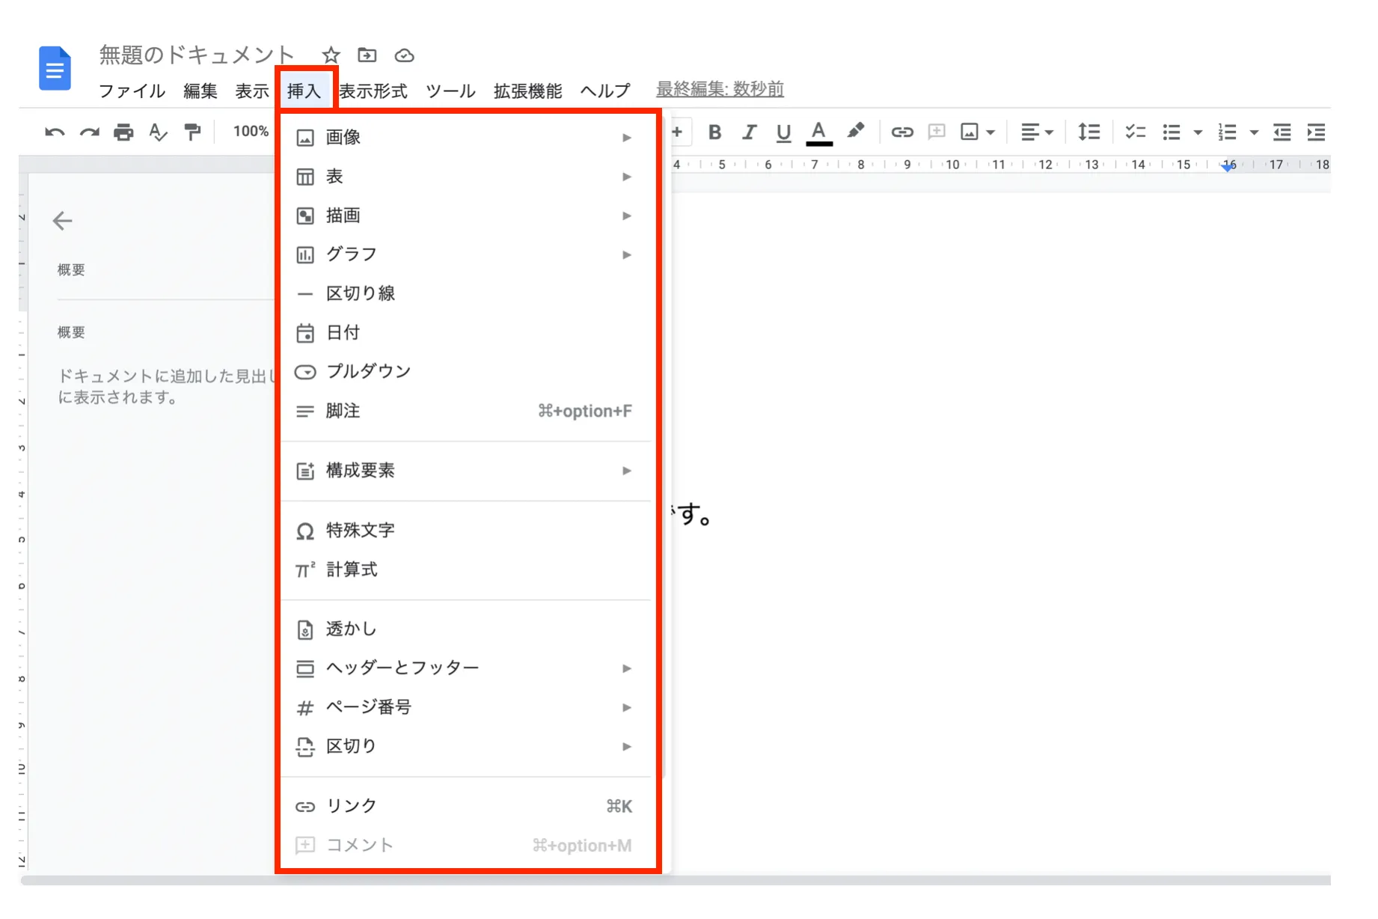Check the cloud save status icon

(404, 55)
